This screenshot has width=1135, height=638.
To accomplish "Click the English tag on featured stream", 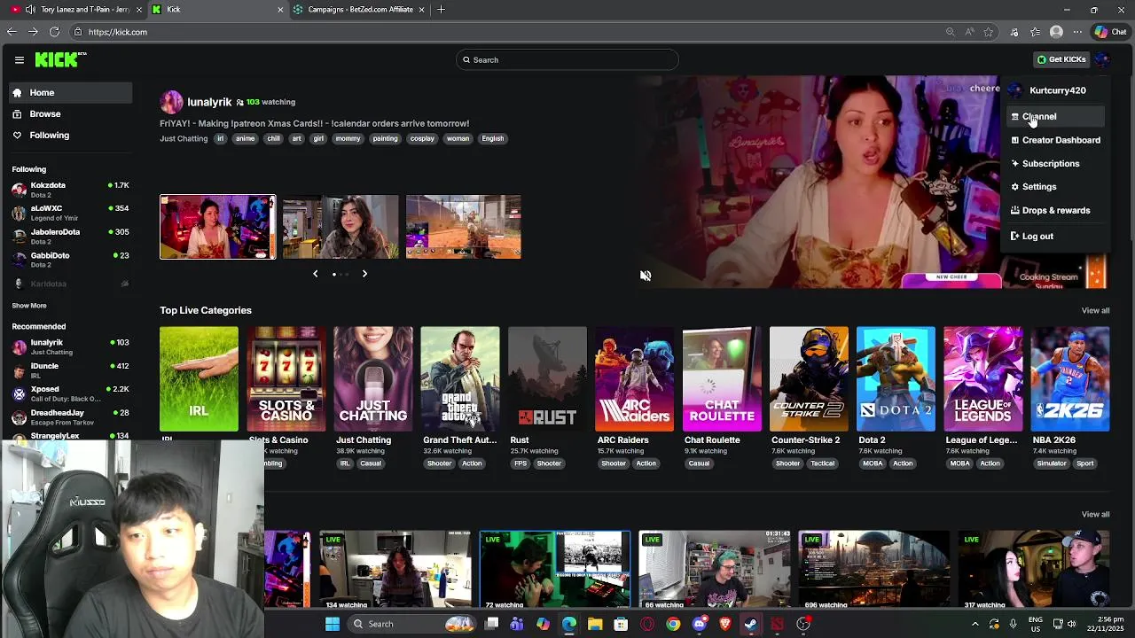I will coord(493,138).
